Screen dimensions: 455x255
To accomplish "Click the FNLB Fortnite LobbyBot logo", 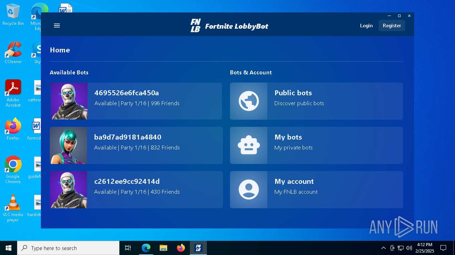I will click(229, 26).
